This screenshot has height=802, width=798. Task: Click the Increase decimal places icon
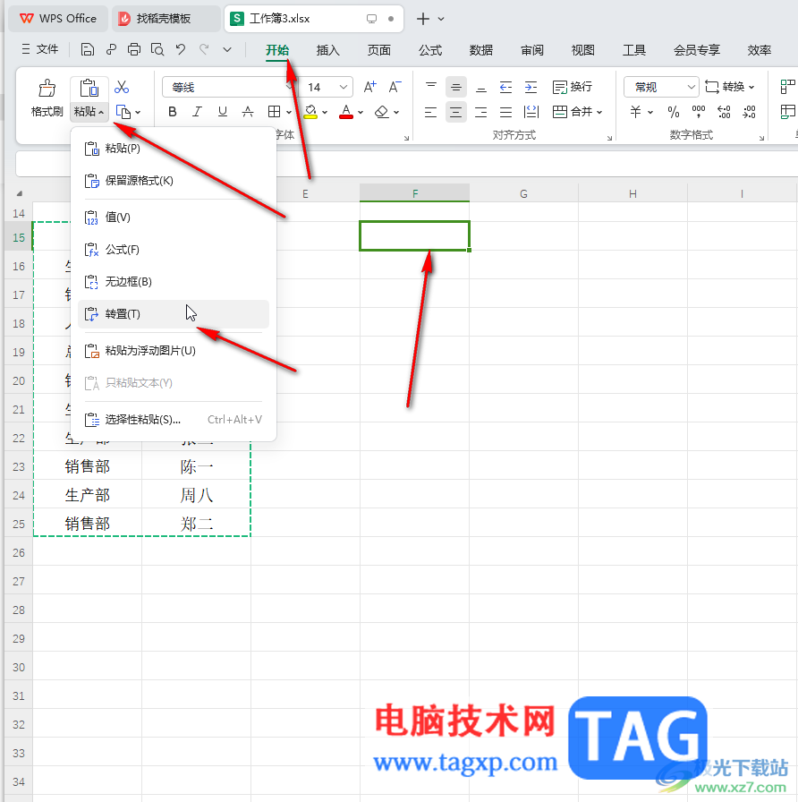[x=724, y=112]
